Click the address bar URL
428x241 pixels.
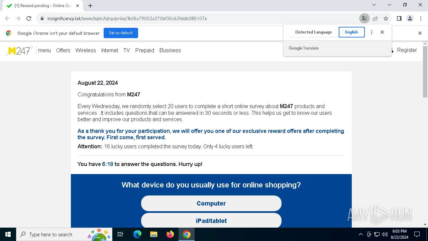click(x=127, y=18)
